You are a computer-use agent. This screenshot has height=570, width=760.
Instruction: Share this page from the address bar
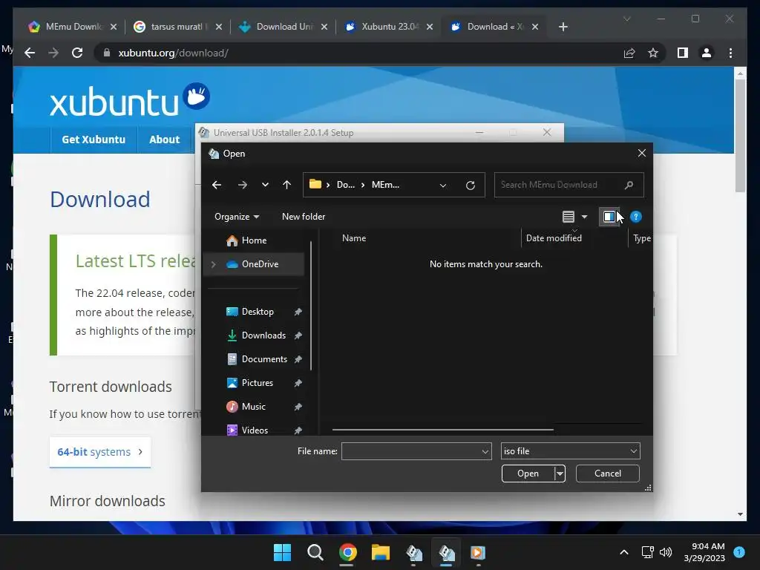tap(629, 53)
